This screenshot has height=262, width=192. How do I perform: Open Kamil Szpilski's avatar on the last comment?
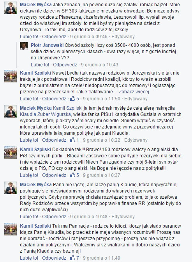pyautogui.click(x=11, y=229)
